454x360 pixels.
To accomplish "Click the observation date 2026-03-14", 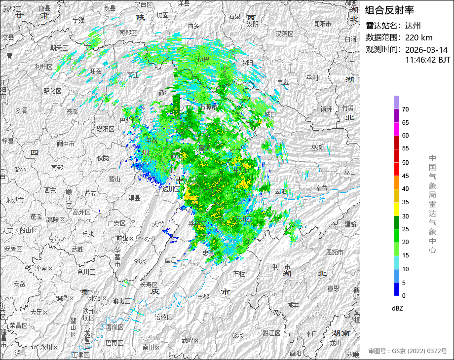I will tap(426, 50).
